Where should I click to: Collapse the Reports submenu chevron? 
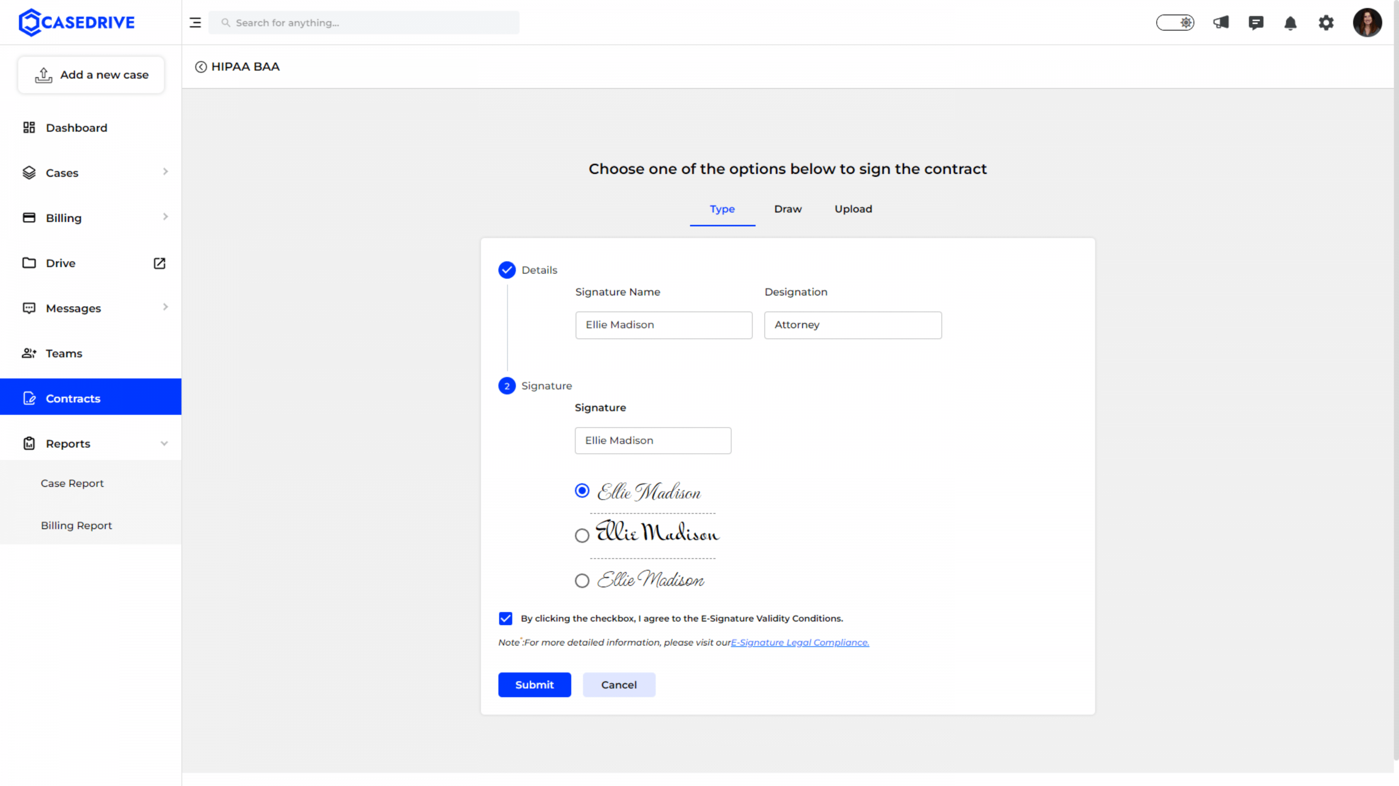click(x=164, y=444)
